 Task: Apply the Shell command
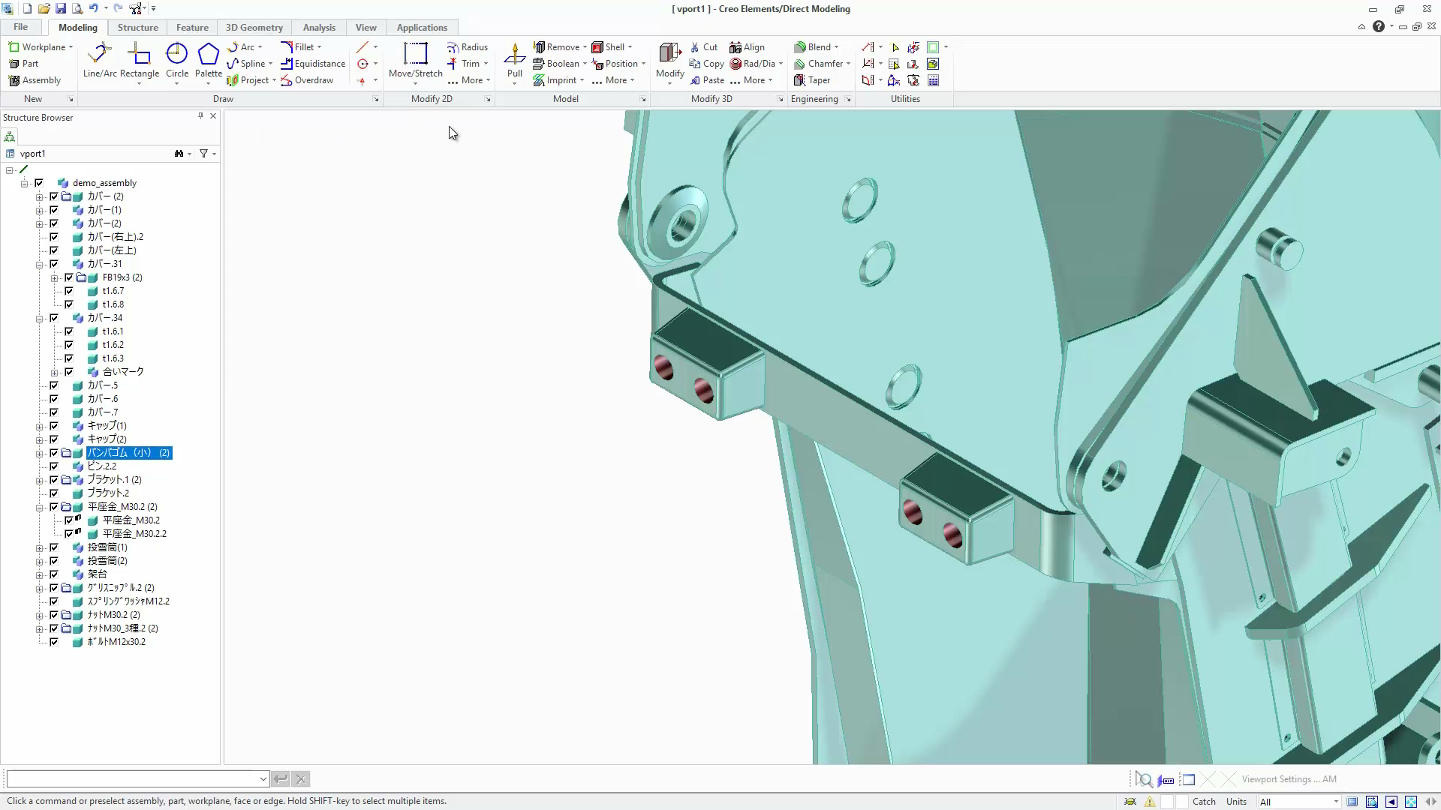[608, 46]
